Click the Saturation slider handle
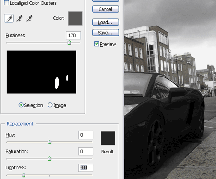 coord(50,159)
